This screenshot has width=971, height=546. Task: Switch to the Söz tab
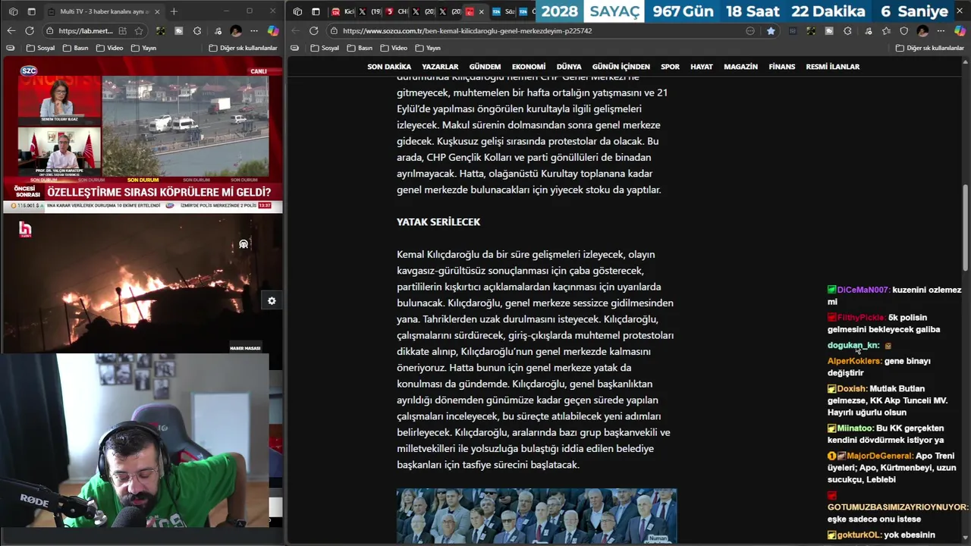click(x=504, y=11)
